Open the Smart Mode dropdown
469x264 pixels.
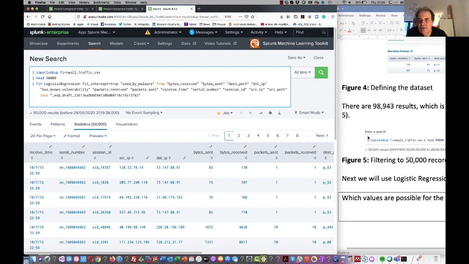click(x=310, y=113)
